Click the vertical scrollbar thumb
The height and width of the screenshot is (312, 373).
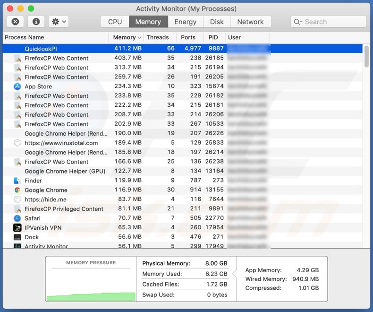click(367, 56)
